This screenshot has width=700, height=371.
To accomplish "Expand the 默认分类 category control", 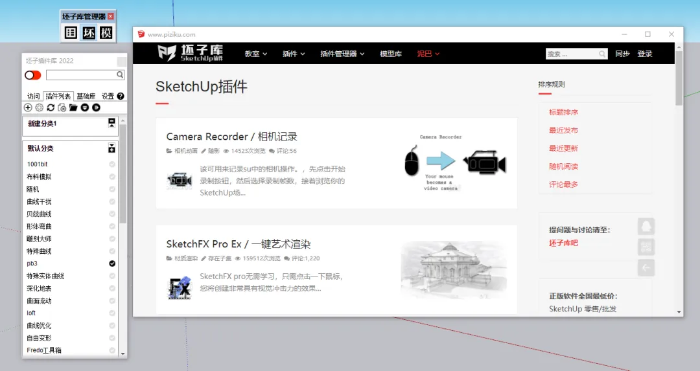I will click(111, 148).
